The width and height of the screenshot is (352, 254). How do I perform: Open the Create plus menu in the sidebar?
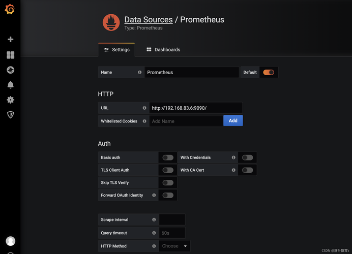(10, 39)
